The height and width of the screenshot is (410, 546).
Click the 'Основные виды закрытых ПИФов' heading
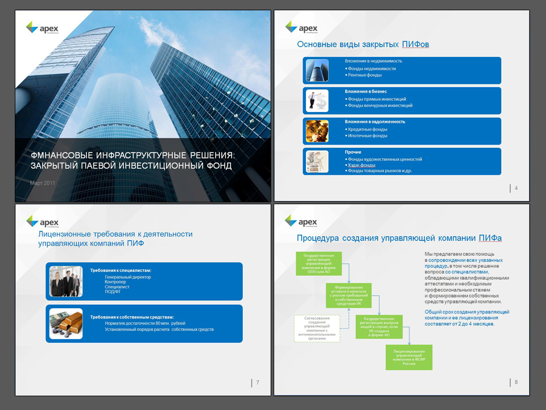(x=363, y=44)
